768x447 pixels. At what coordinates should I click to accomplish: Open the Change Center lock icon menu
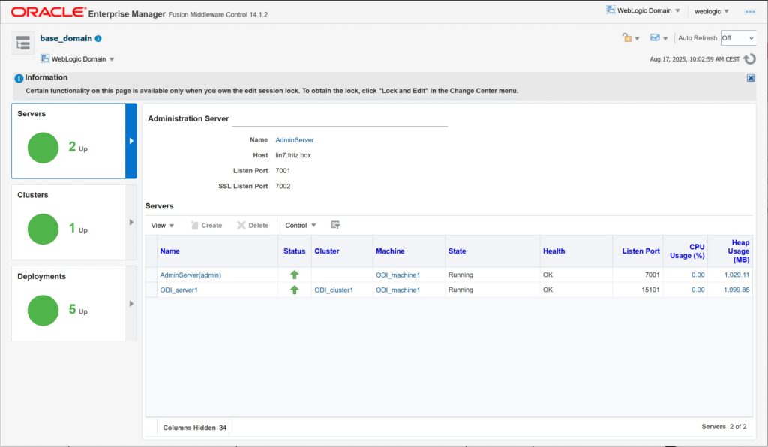tap(630, 37)
